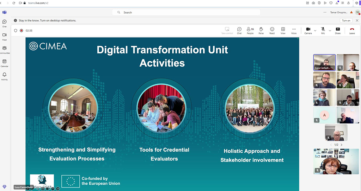Unmute the Mic
Viewport: 361px width, 191px height.
[x=323, y=30]
